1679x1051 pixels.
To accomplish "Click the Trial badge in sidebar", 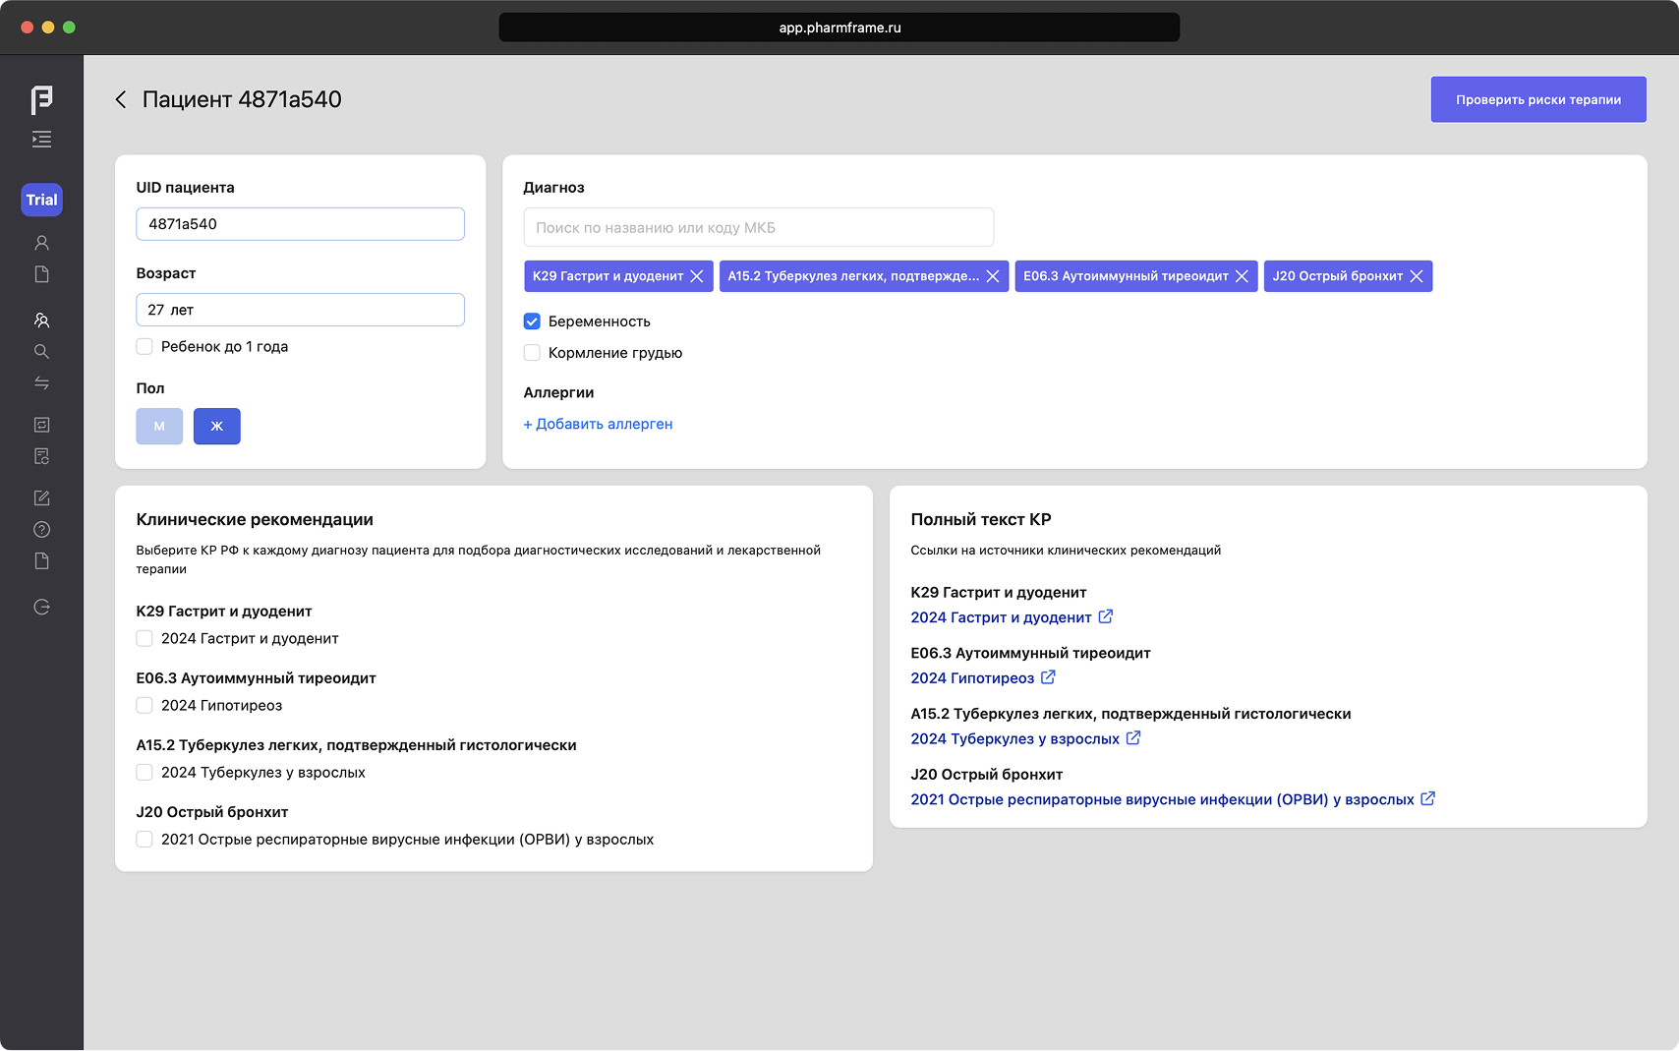I will [x=41, y=200].
